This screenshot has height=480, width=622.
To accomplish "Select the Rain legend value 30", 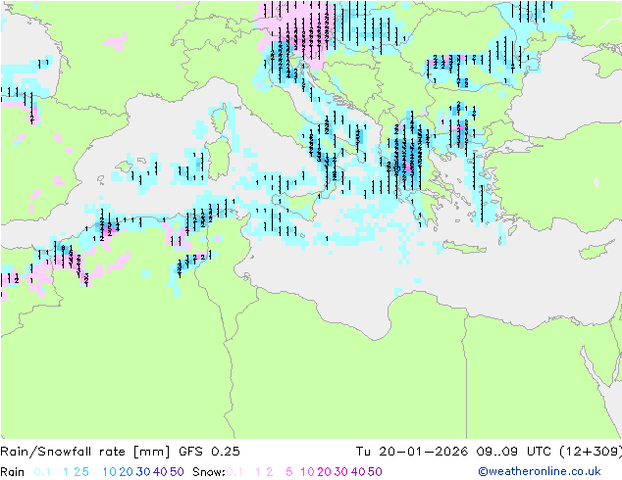I will [143, 472].
